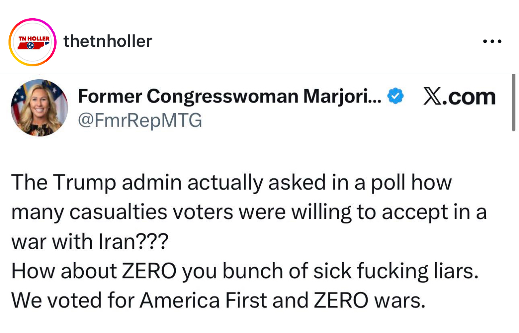Click the line starting 'How about ZERO'
Image resolution: width=519 pixels, height=333 pixels.
tap(244, 271)
